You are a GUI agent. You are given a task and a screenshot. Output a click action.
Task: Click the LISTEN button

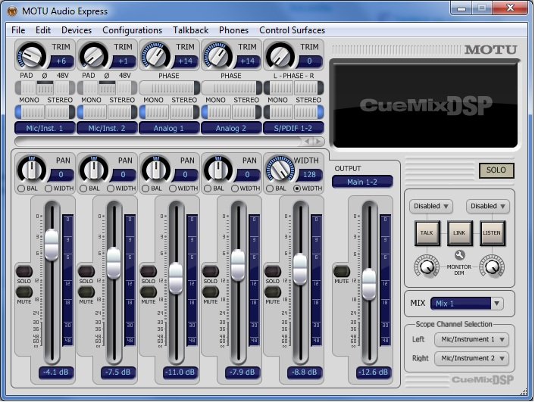pyautogui.click(x=492, y=233)
